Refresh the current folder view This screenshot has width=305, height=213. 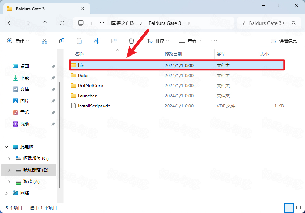click(62, 23)
